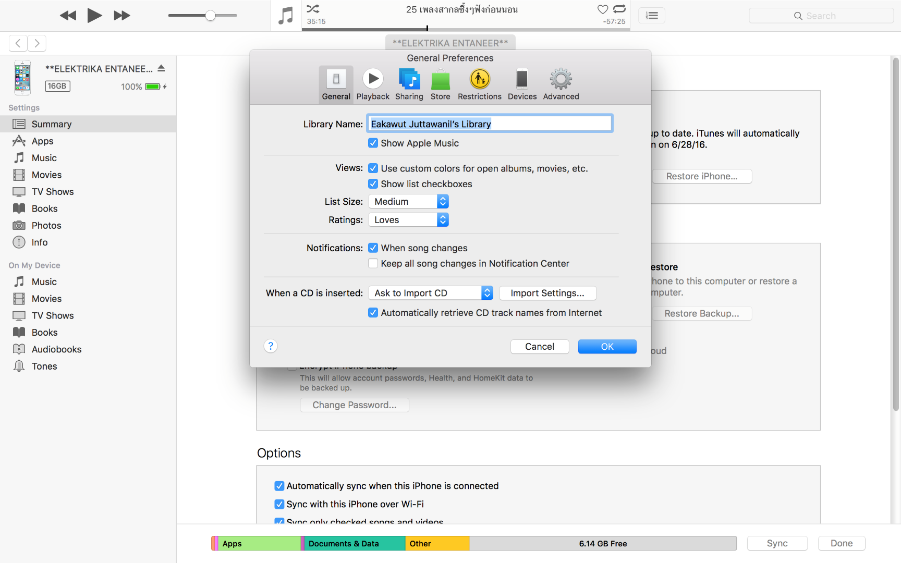
Task: Open the Up Next list icon
Action: [652, 16]
